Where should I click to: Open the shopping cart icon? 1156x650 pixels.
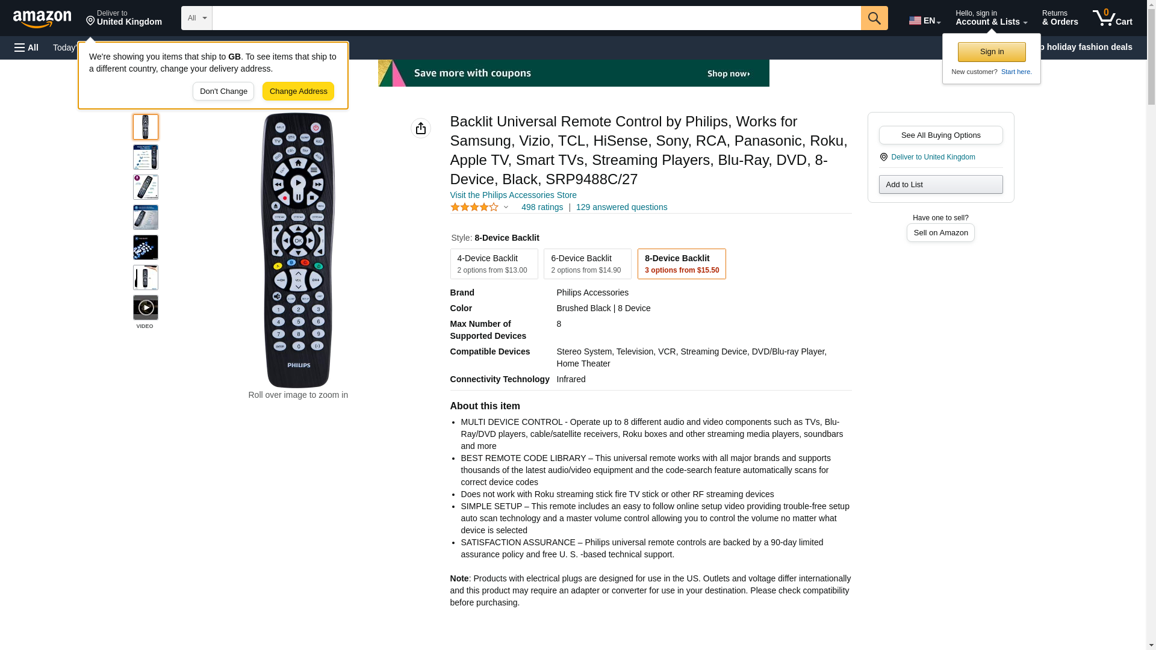point(1113,18)
